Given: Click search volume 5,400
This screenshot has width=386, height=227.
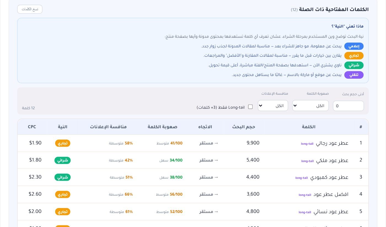Looking at the screenshot, I should click(x=253, y=160).
